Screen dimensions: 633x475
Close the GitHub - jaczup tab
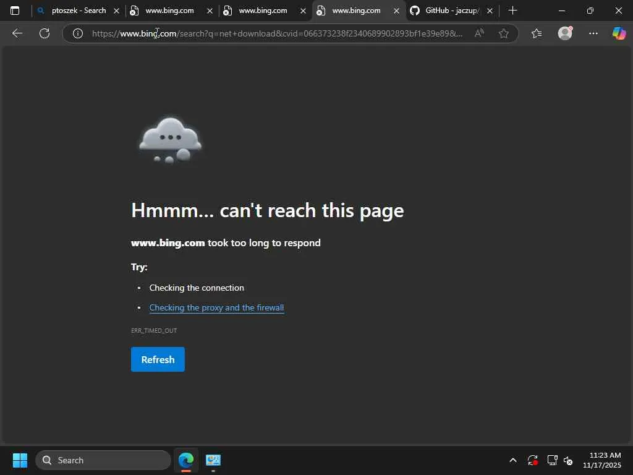pos(490,11)
